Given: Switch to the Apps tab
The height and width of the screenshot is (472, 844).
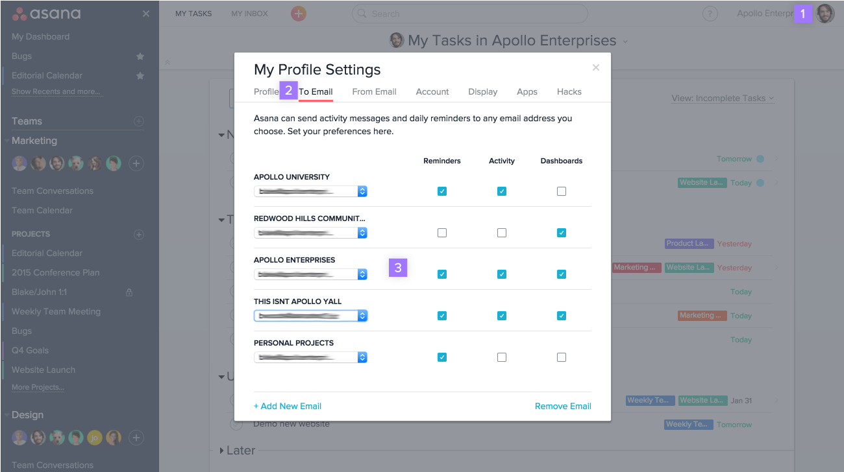Looking at the screenshot, I should 527,91.
